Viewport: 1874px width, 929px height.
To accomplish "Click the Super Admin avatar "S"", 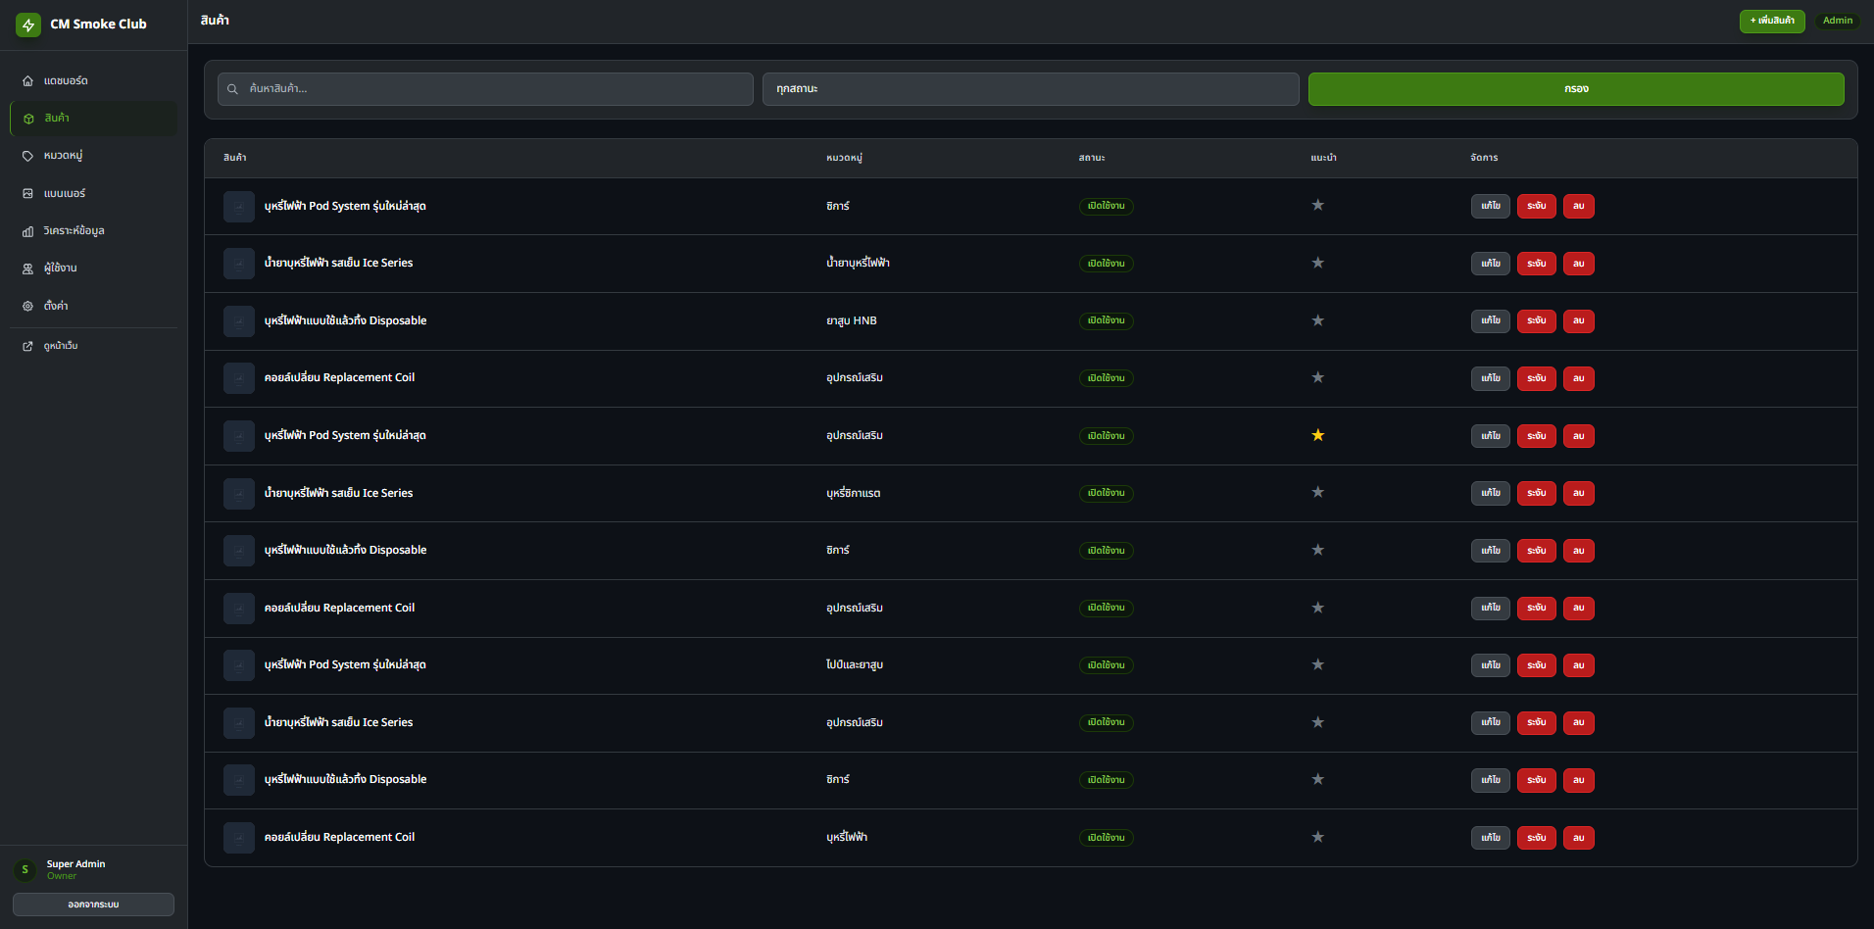I will click(25, 869).
